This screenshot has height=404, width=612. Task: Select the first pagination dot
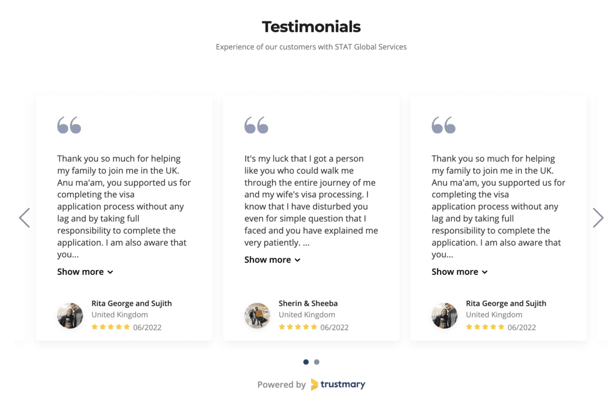[x=306, y=362]
